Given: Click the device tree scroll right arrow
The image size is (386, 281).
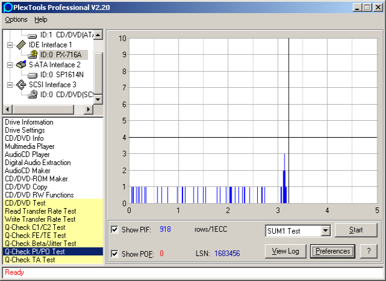Looking at the screenshot, I should (x=88, y=109).
